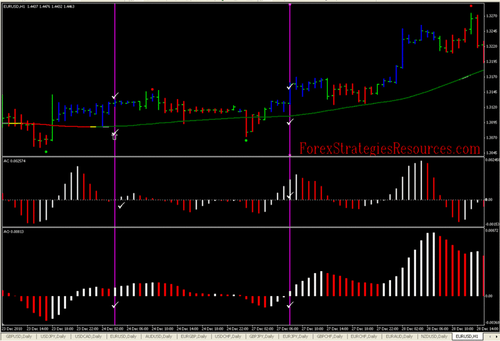Click the 24 Dec 10:00 time axis label
The width and height of the screenshot is (500, 341).
(162, 329)
